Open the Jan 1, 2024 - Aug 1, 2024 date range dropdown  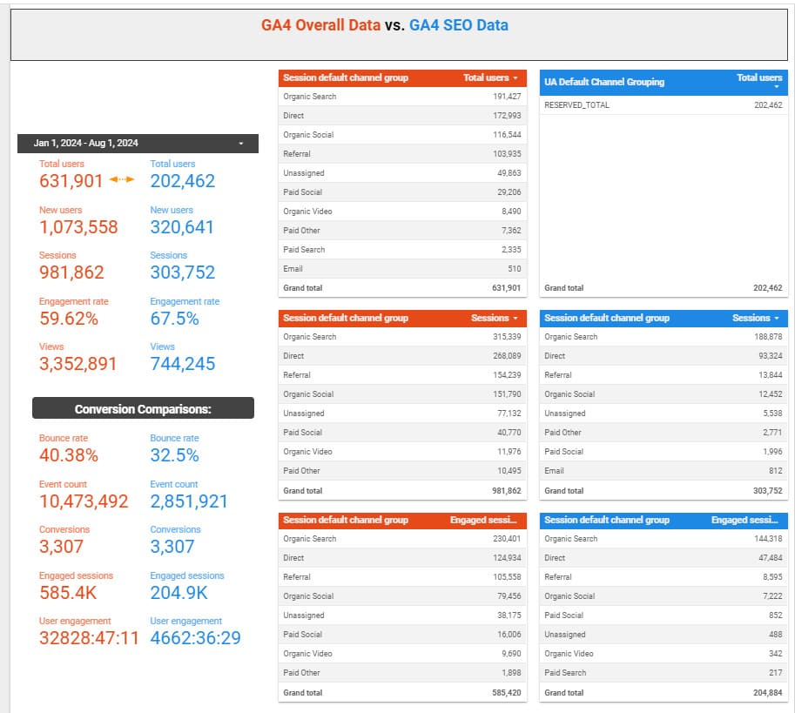coord(138,144)
